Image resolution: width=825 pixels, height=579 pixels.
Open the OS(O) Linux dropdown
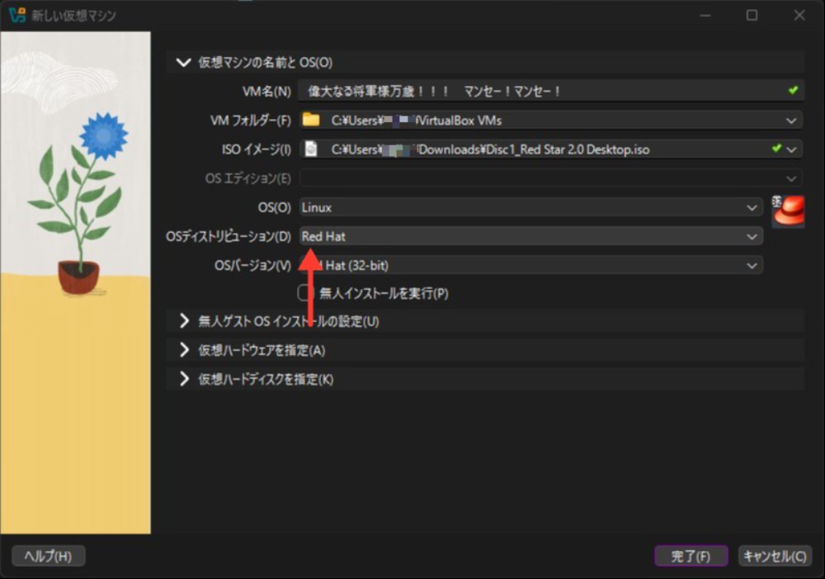[x=530, y=207]
